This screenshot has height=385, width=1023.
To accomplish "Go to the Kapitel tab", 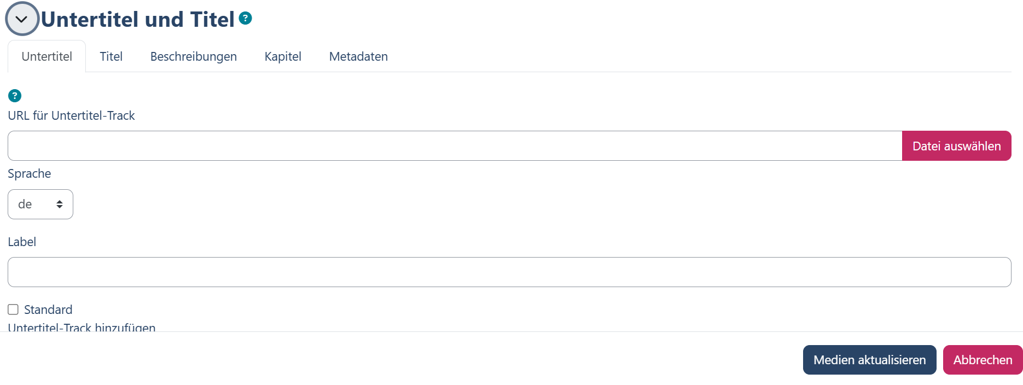I will click(283, 56).
